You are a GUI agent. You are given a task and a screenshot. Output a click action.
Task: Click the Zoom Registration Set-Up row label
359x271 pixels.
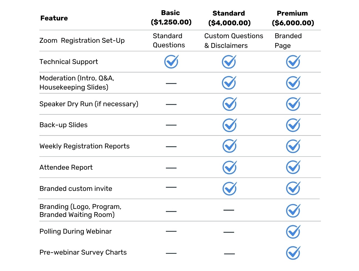(x=82, y=41)
